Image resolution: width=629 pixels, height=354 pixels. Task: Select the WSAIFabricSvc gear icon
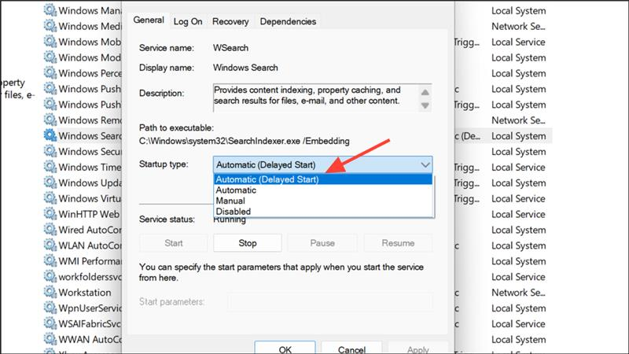[x=50, y=323]
